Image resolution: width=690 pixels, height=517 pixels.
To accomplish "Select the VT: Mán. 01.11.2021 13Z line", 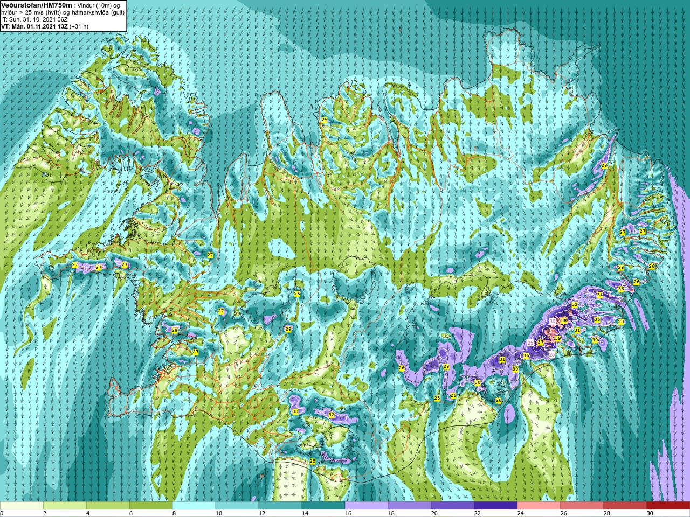I will 34,26.
